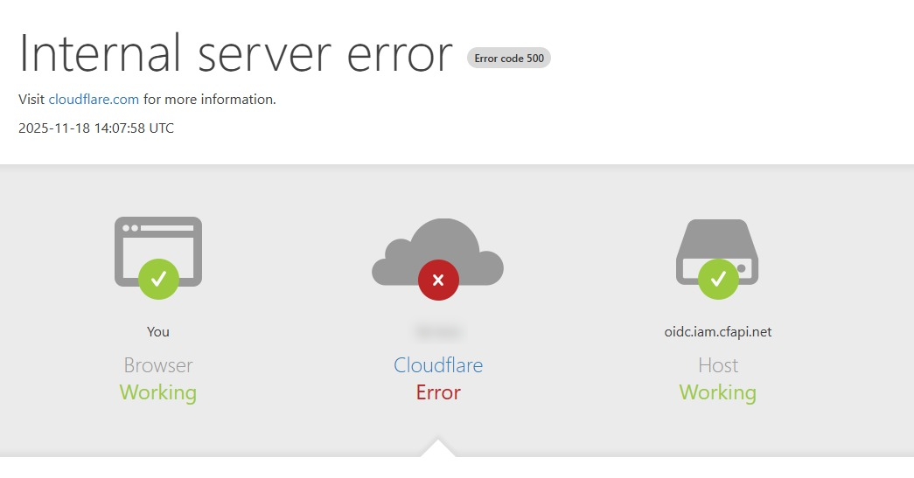
Task: Click the red 'Error' status text
Action: pos(438,392)
